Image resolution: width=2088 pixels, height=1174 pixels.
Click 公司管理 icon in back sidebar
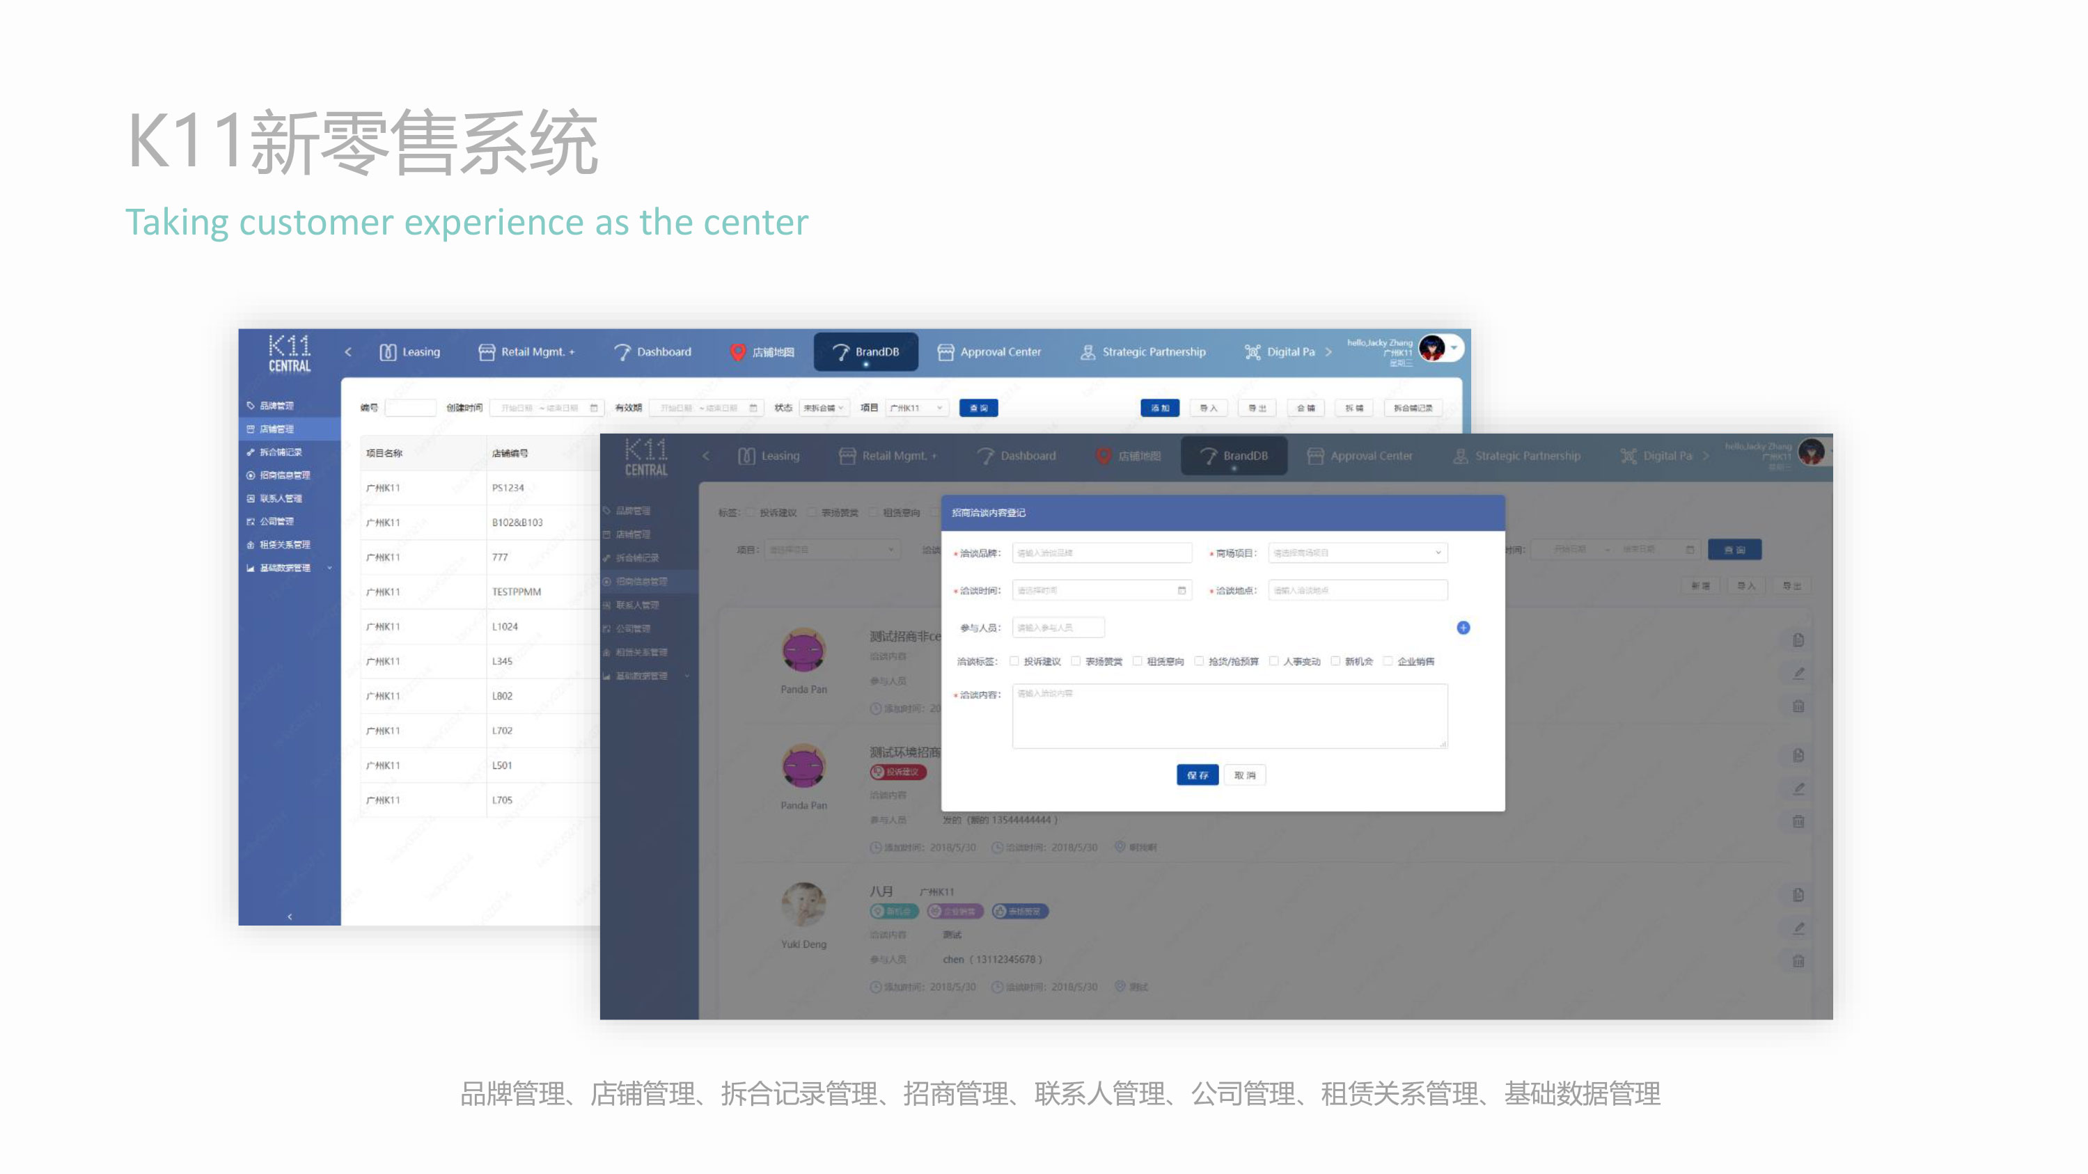click(251, 522)
